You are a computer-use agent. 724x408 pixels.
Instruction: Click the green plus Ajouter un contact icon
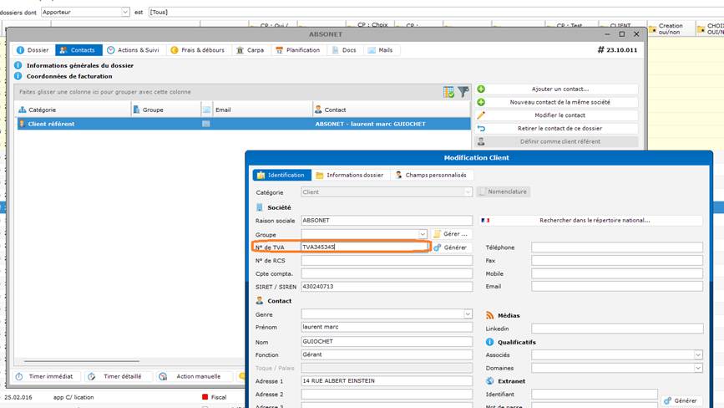481,89
